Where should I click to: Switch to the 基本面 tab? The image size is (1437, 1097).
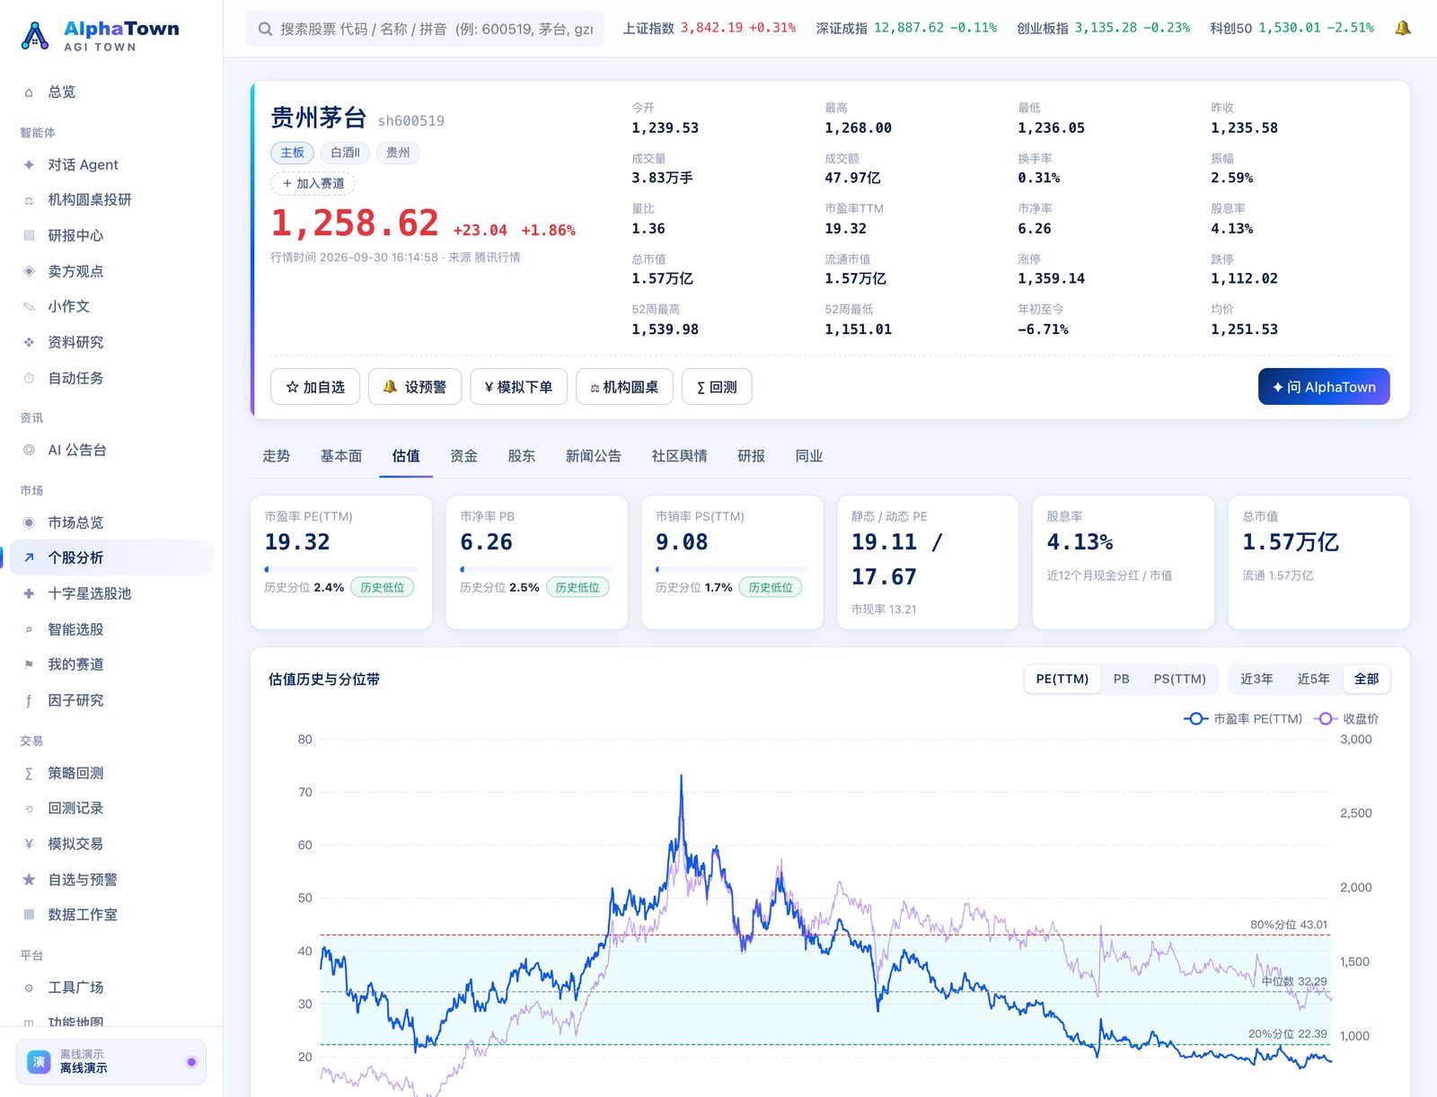coord(341,456)
